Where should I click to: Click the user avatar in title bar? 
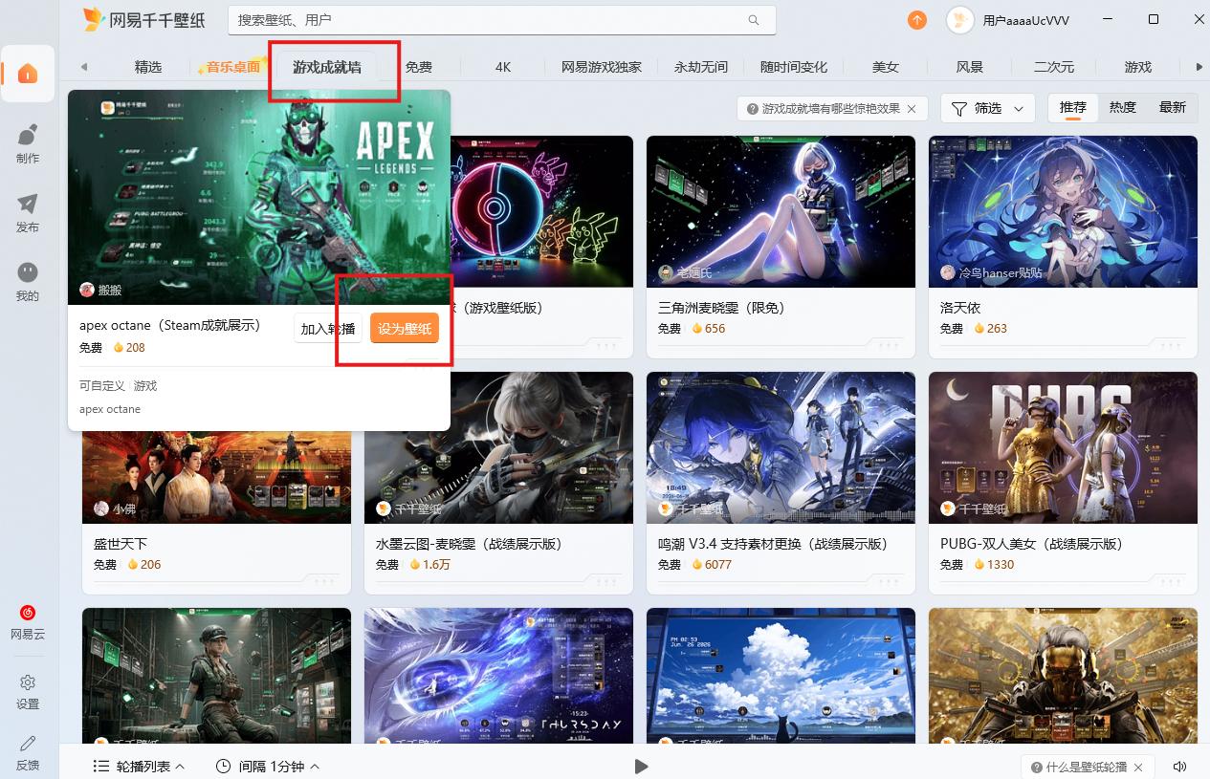(960, 19)
